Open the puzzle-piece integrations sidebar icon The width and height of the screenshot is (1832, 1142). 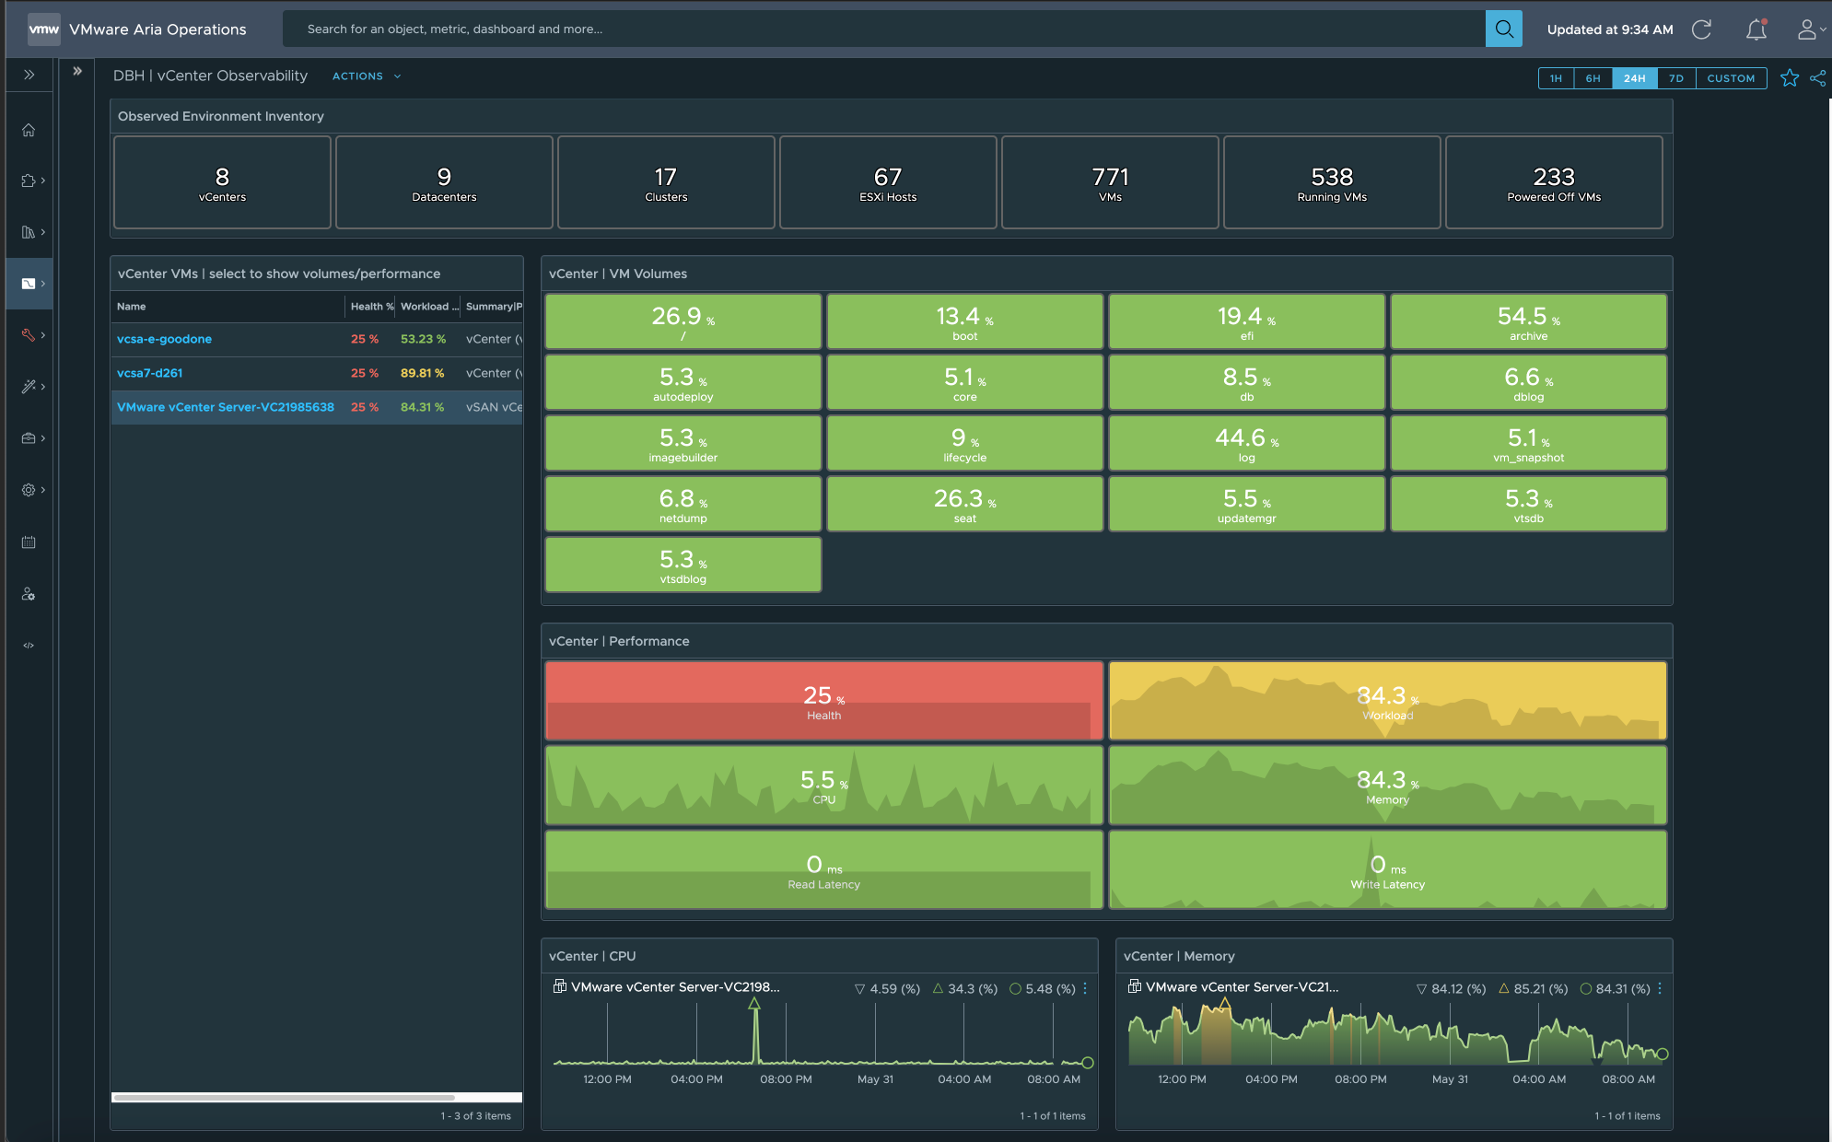click(x=29, y=181)
